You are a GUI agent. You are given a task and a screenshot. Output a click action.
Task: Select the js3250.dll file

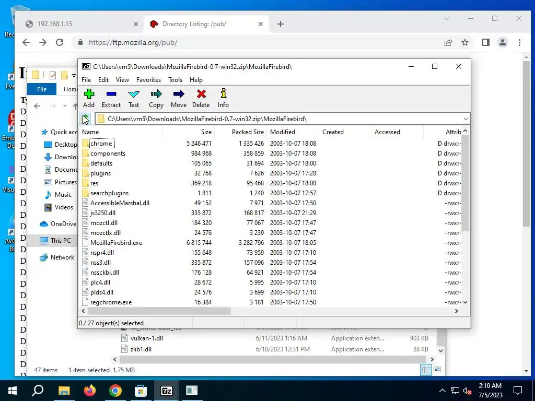click(103, 213)
